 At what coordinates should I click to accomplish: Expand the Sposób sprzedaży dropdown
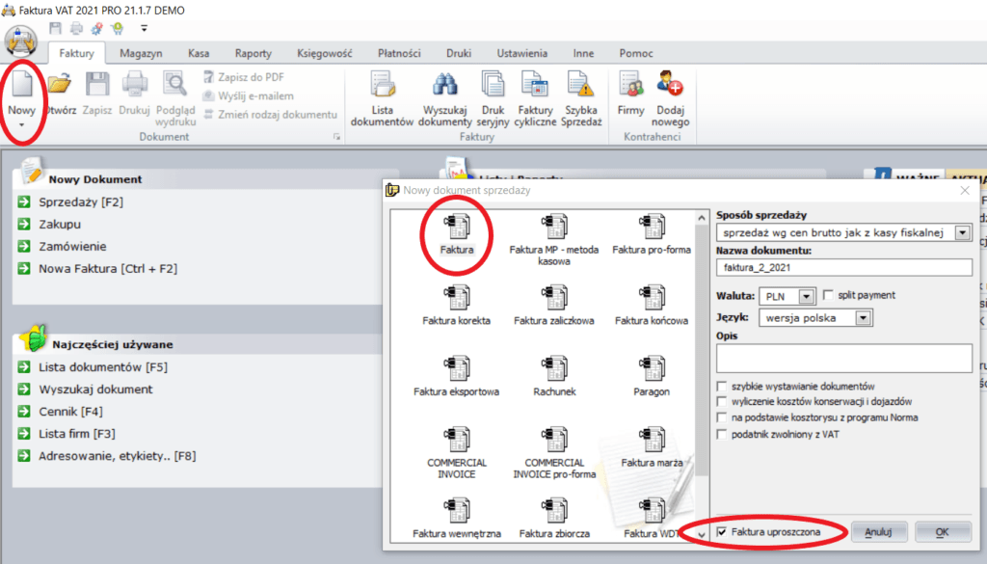pyautogui.click(x=962, y=233)
